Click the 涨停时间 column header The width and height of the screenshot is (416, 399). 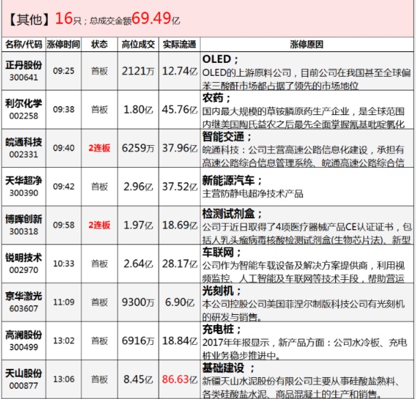pyautogui.click(x=64, y=44)
